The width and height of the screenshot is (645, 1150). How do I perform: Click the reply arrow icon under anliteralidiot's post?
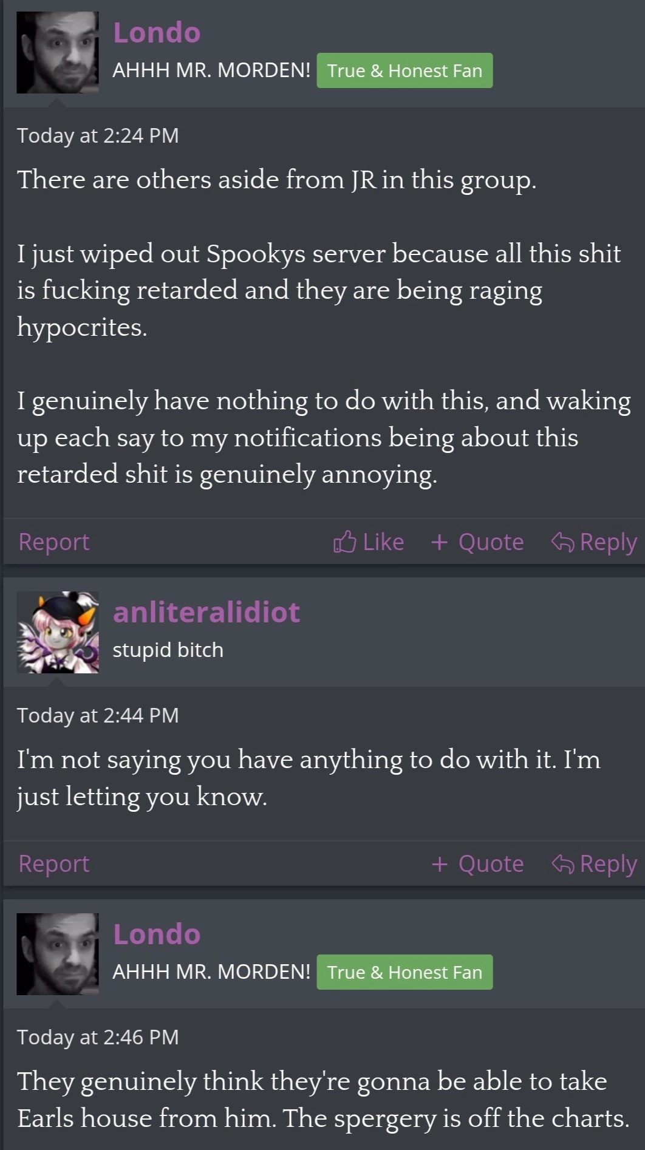[x=562, y=863]
